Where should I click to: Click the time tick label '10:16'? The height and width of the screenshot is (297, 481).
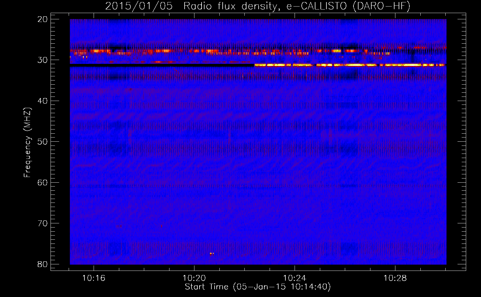click(x=94, y=278)
